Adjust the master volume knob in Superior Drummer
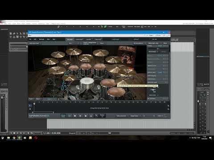The width and height of the screenshot is (214, 160). [x=154, y=116]
